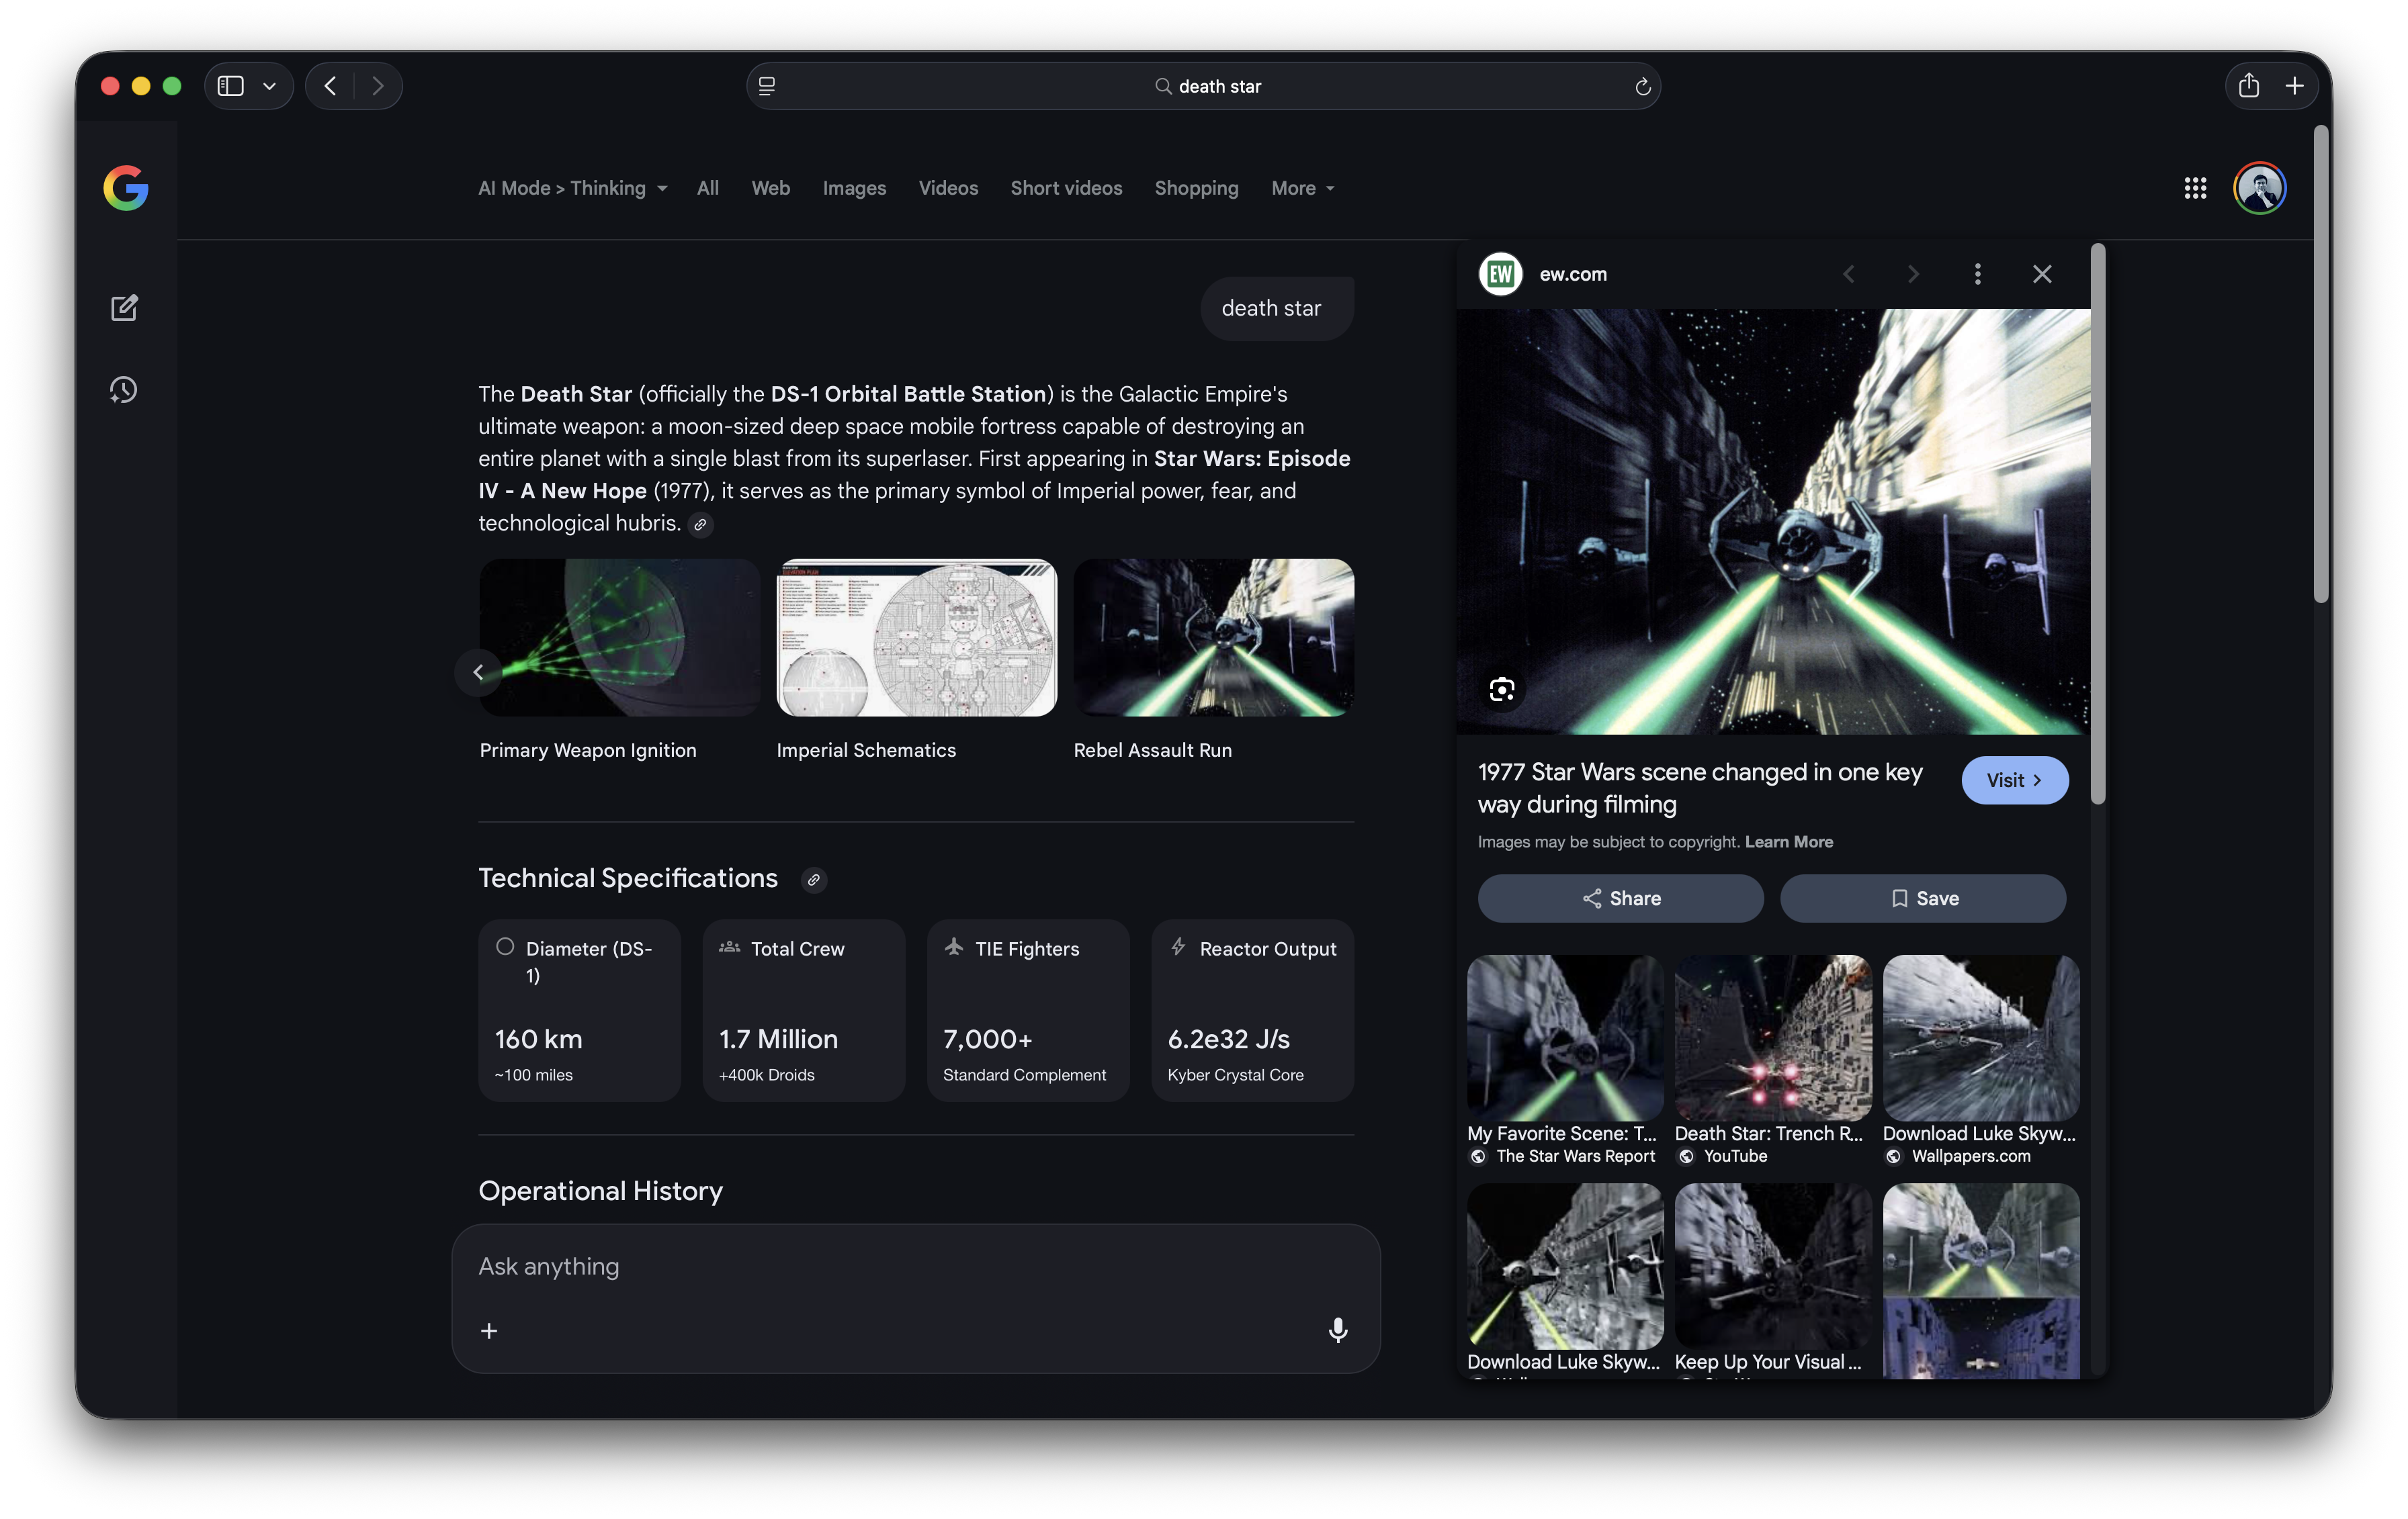Click the ew.com site logo
This screenshot has width=2408, height=1519.
tap(1501, 274)
